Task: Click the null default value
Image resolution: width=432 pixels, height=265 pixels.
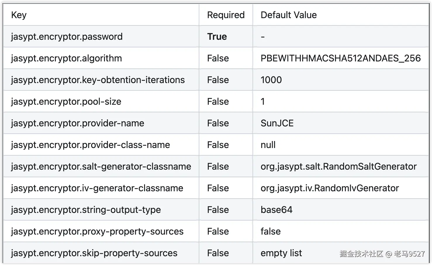Action: (268, 145)
